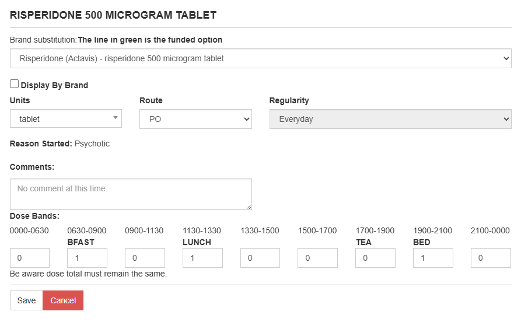This screenshot has height=322, width=521.
Task: Select the 0900-1130 dose band input
Action: coord(145,258)
